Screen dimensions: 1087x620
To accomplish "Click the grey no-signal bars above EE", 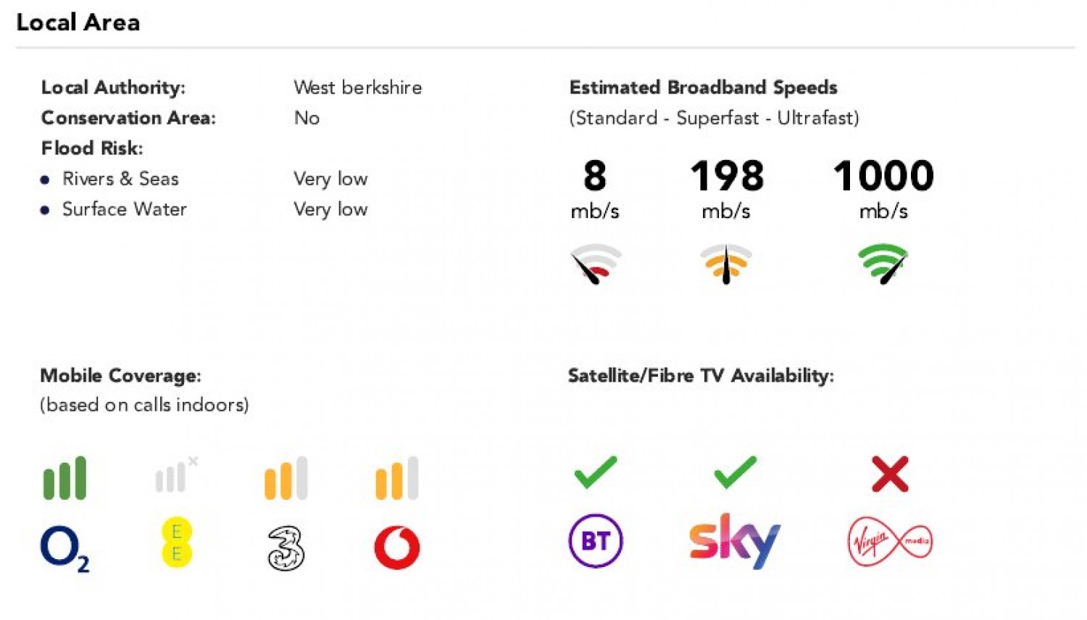I will tap(175, 475).
